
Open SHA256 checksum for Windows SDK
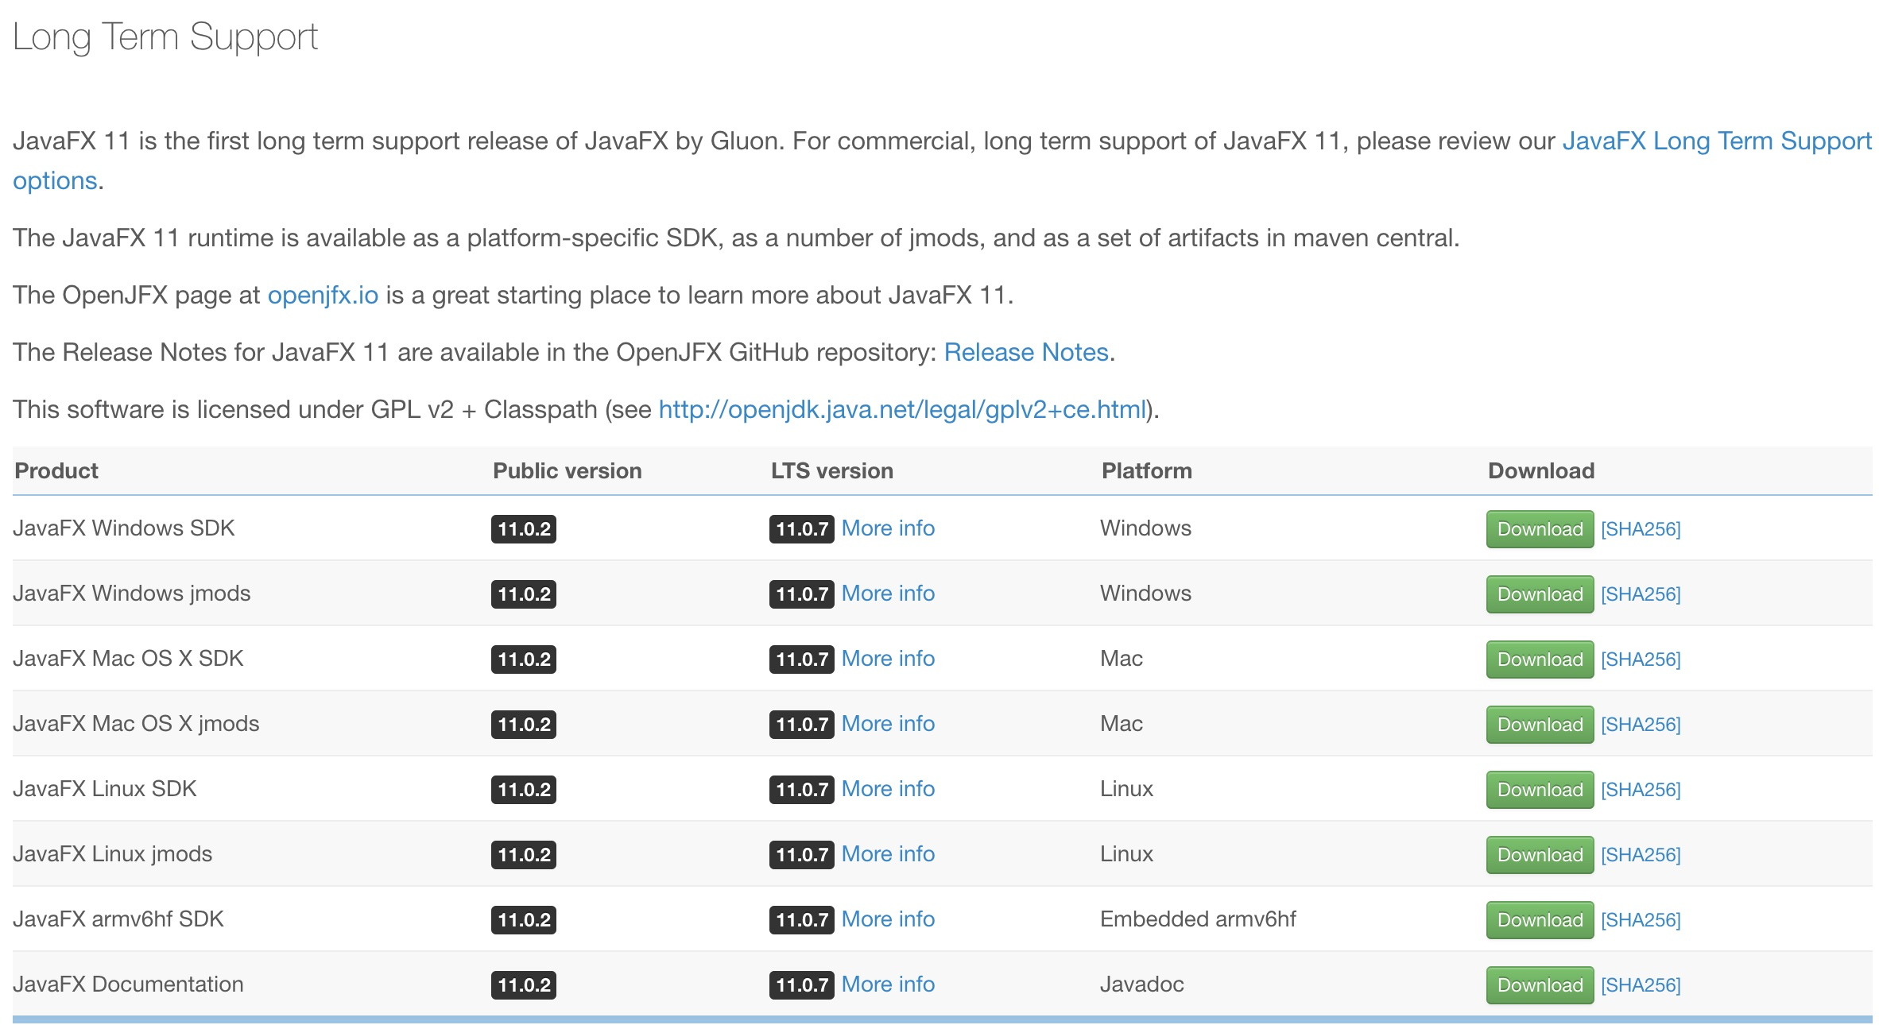[1640, 529]
